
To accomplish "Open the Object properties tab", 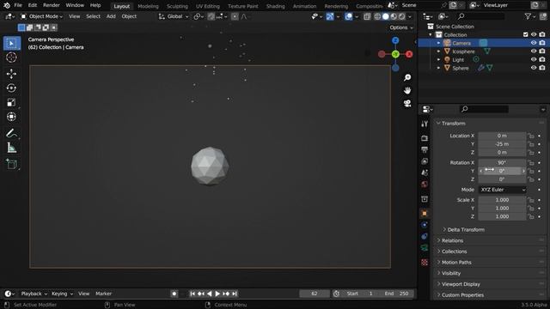I will (425, 214).
